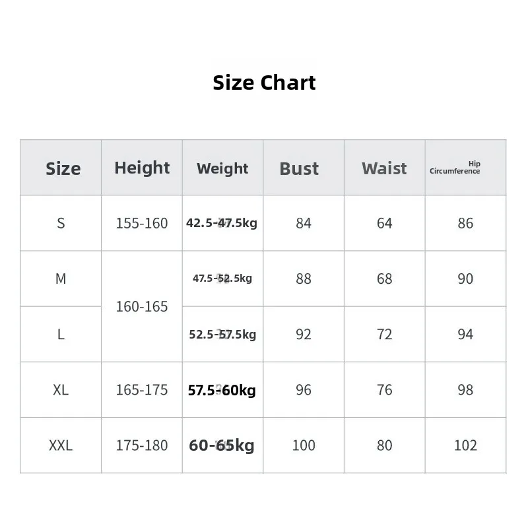This screenshot has width=528, height=528.
Task: Click the Size column header
Action: (63, 169)
